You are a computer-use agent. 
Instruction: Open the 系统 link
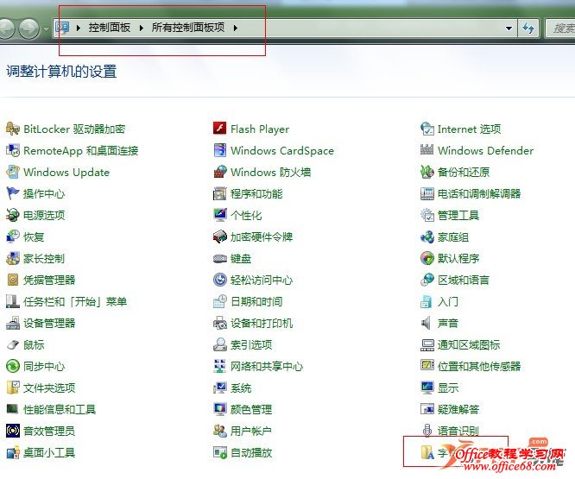(241, 388)
